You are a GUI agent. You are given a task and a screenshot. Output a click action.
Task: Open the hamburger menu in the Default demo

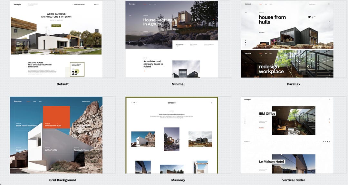(x=98, y=4)
